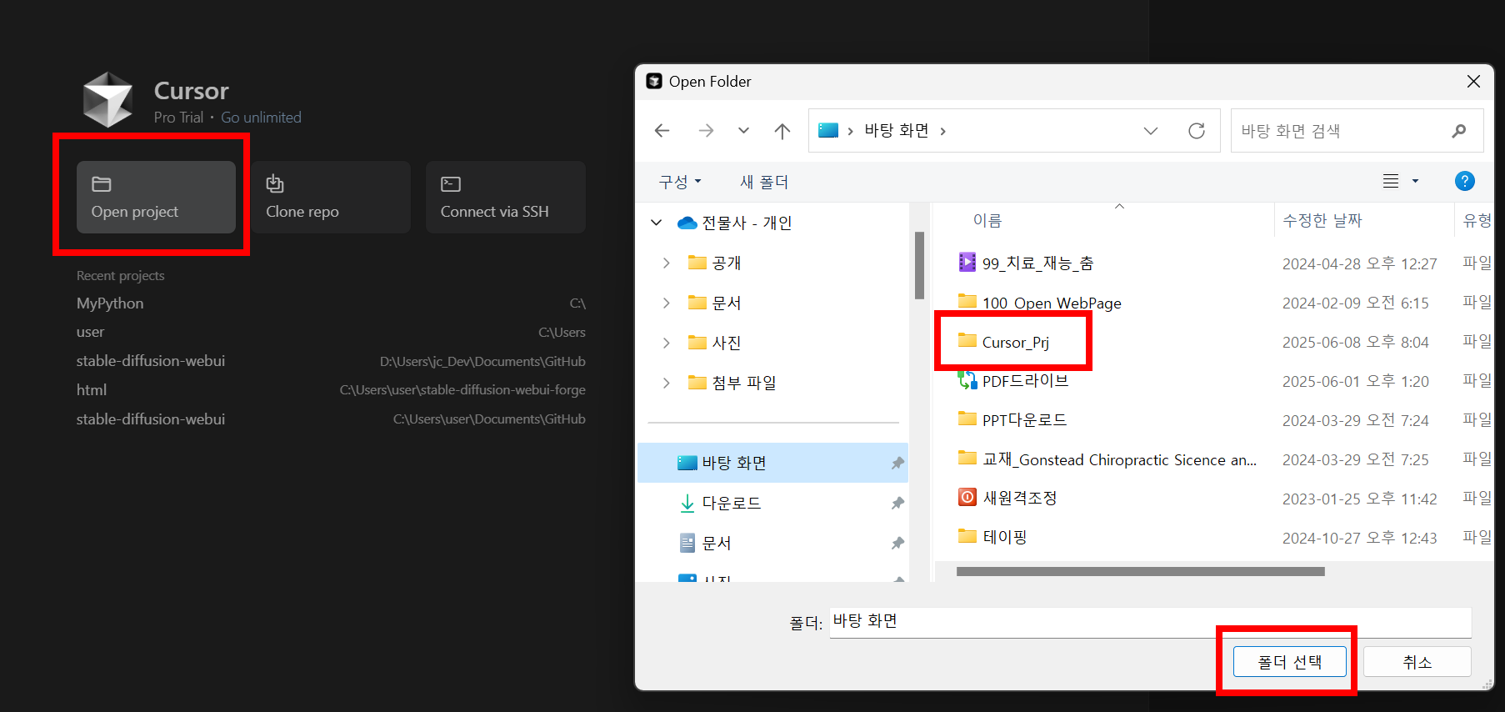The image size is (1505, 712).
Task: Click the Clone repo button
Action: 331,197
